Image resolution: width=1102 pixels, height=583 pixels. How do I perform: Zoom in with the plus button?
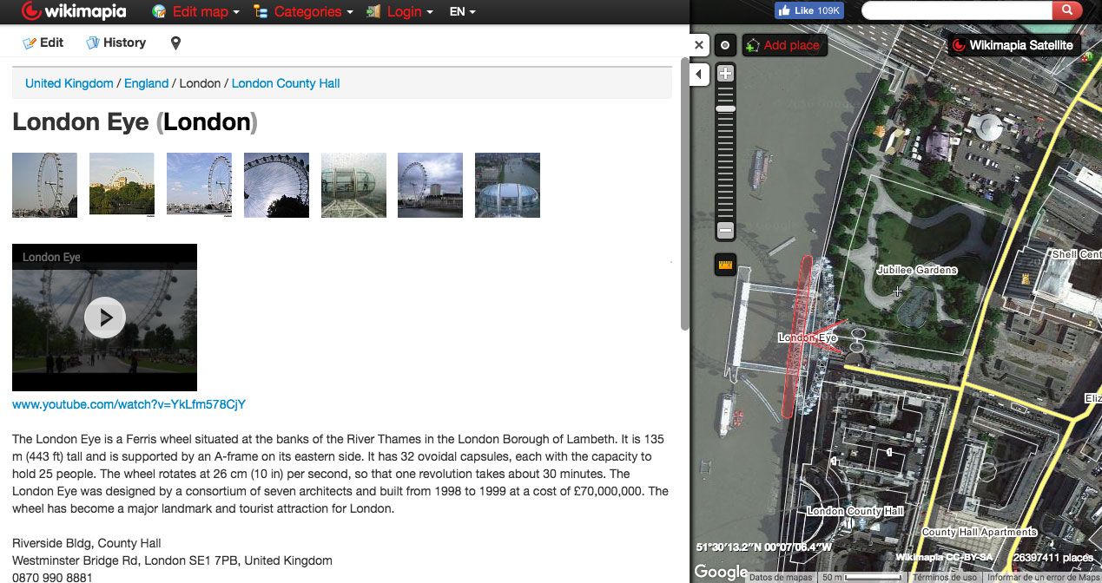725,74
